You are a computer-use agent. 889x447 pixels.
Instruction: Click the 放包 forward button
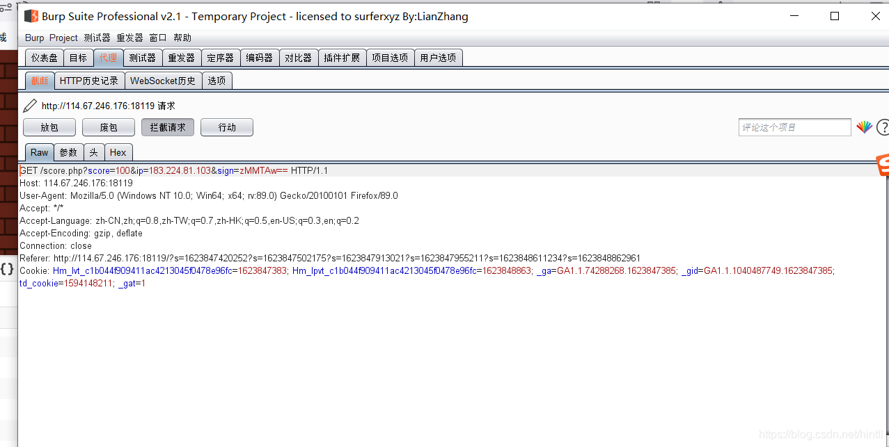[x=49, y=127]
